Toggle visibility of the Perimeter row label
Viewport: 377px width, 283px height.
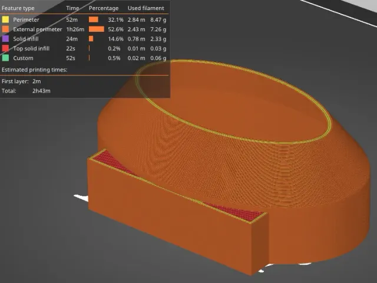[x=26, y=19]
